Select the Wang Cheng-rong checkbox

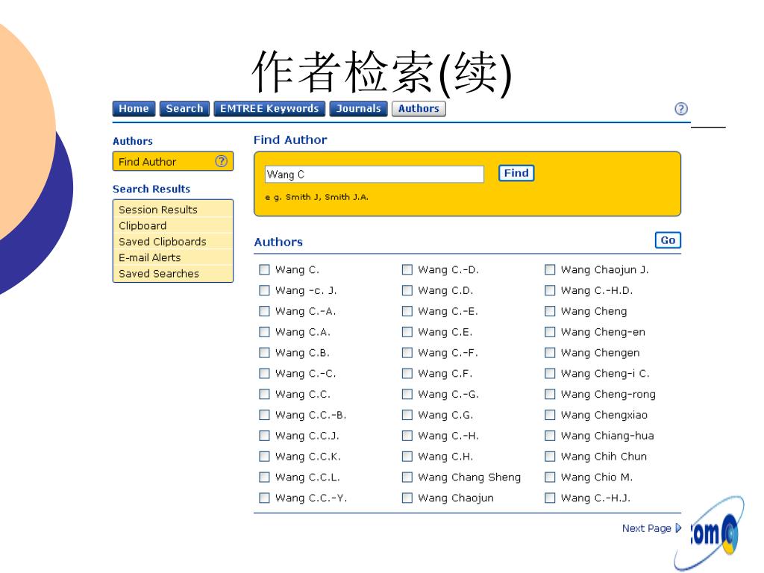pos(550,395)
